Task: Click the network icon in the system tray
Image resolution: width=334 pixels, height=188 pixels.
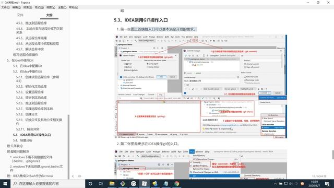Action: [x=286, y=183]
